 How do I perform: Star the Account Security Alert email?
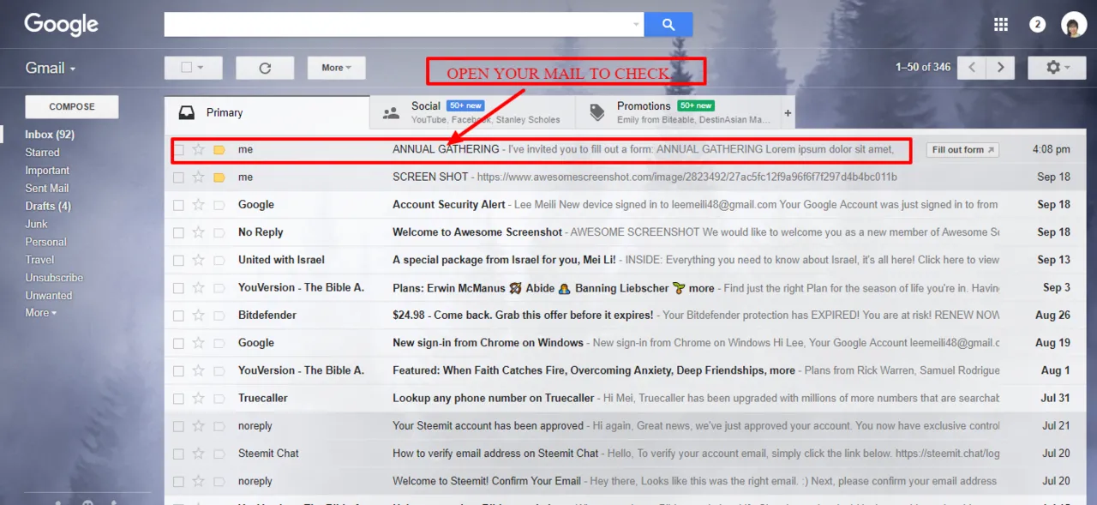199,205
